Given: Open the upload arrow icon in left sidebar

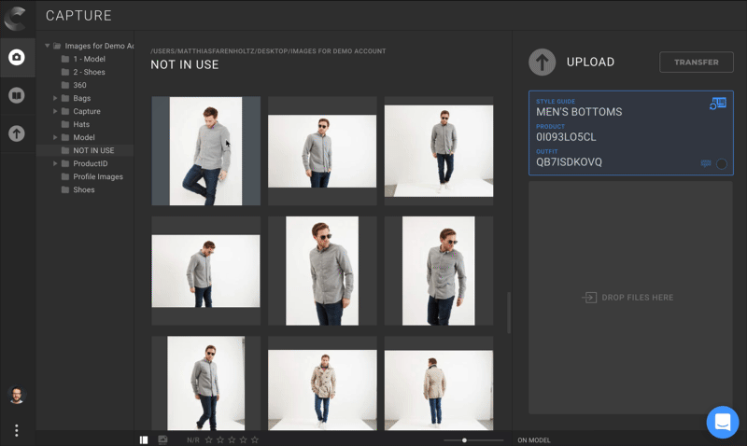Looking at the screenshot, I should pos(17,133).
